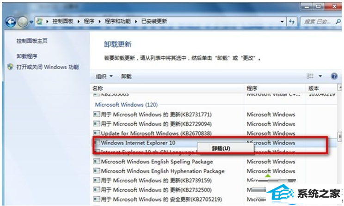Open the 组织 menu dropdown
Screen dimensions: 344x206
click(104, 77)
